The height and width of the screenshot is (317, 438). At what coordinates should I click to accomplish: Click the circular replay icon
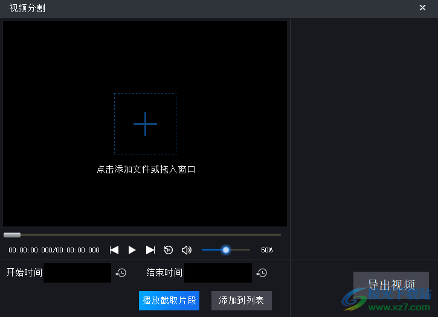click(x=169, y=250)
